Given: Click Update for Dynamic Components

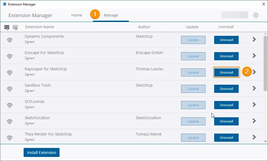Looking at the screenshot, I should [193, 40].
